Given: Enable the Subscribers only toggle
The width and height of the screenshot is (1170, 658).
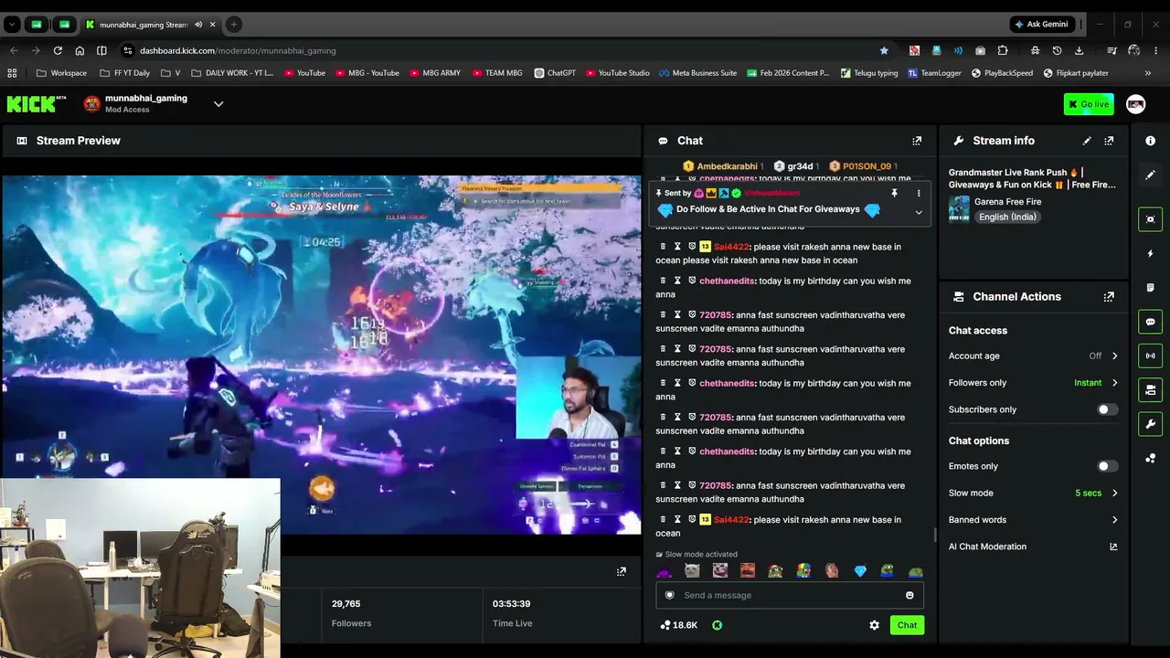Looking at the screenshot, I should [x=1107, y=409].
